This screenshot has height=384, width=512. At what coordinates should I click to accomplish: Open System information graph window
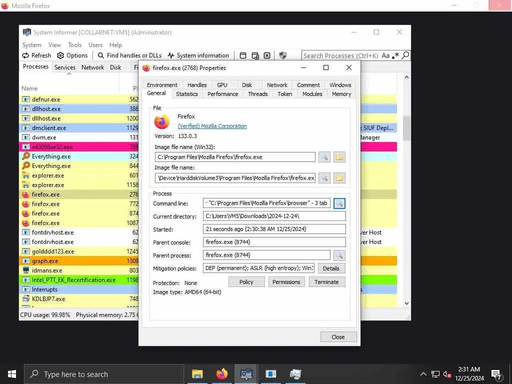coord(198,55)
